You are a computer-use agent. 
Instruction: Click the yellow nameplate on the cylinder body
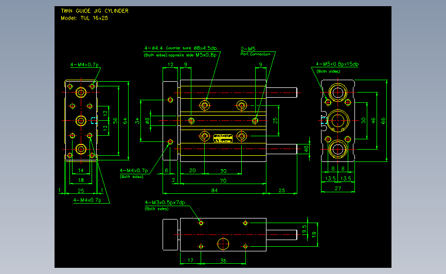[223, 138]
